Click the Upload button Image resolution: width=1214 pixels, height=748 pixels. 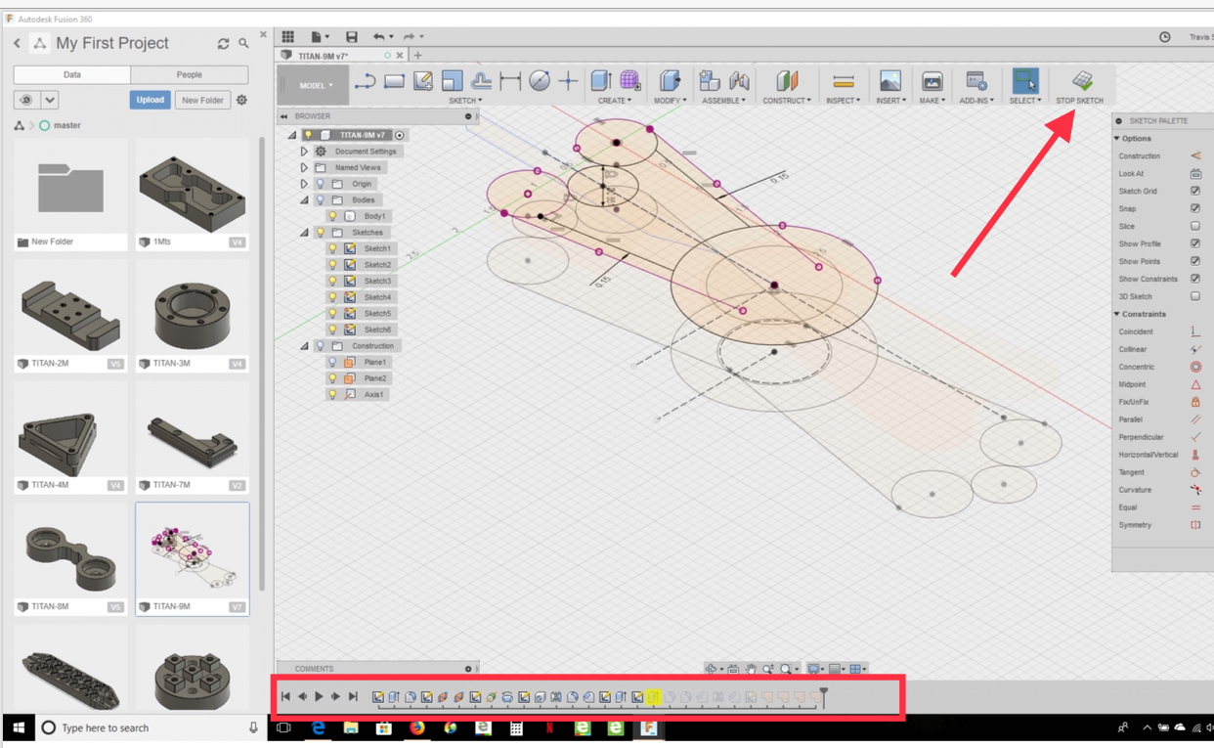tap(150, 100)
